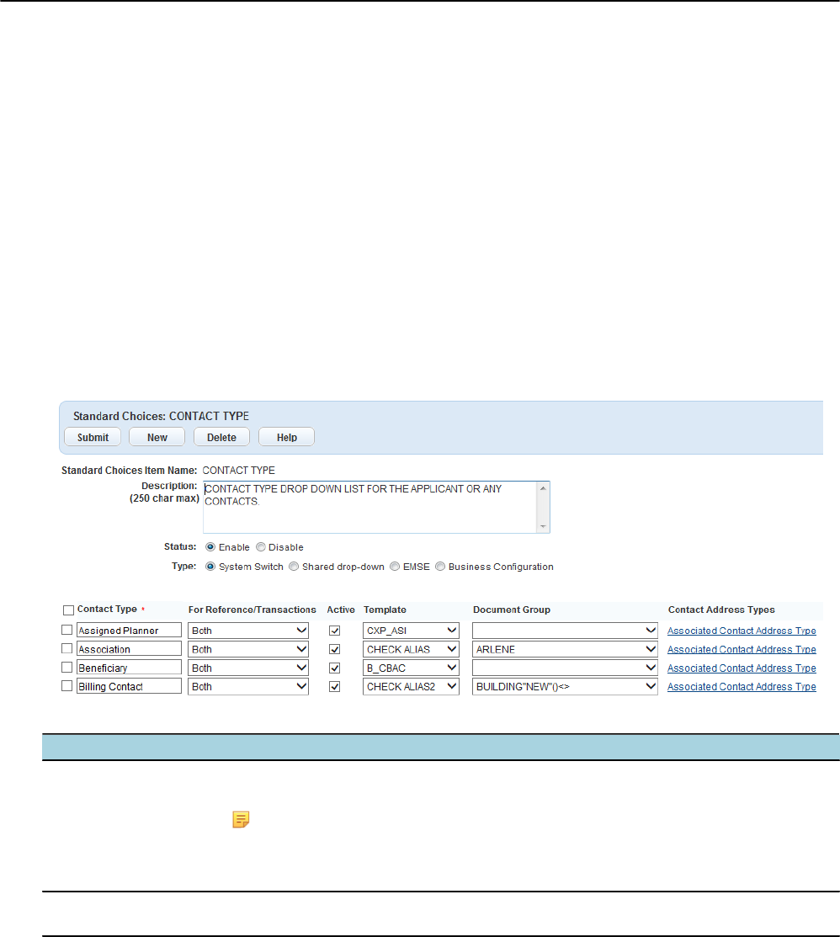Image resolution: width=840 pixels, height=937 pixels.
Task: Toggle Active checkbox for Beneficiary
Action: pos(334,668)
